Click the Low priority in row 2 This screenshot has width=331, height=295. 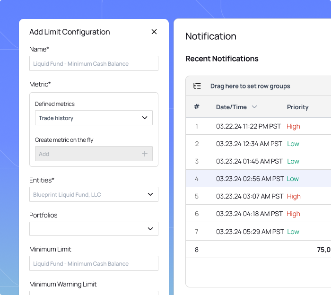293,144
